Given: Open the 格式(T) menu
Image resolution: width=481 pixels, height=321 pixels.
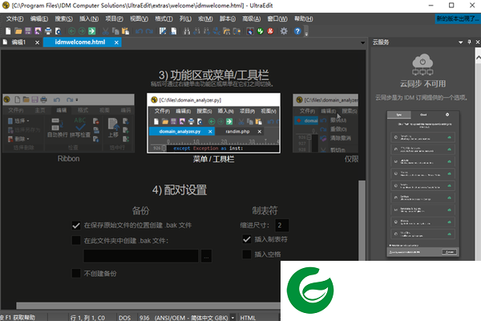Looking at the screenshot, I should point(164,18).
